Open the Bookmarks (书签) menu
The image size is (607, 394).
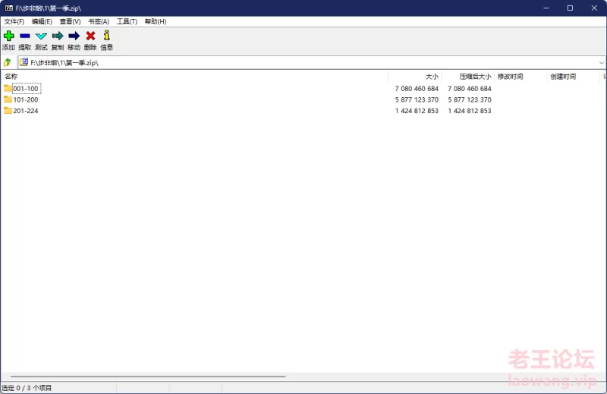[x=99, y=21]
